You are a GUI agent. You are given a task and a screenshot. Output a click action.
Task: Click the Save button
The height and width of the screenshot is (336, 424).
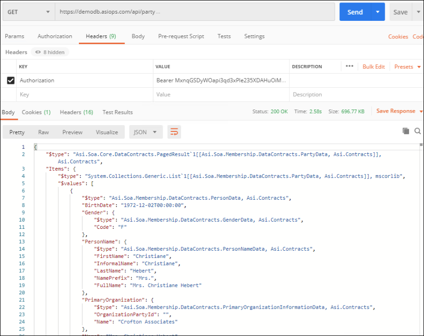(x=400, y=12)
